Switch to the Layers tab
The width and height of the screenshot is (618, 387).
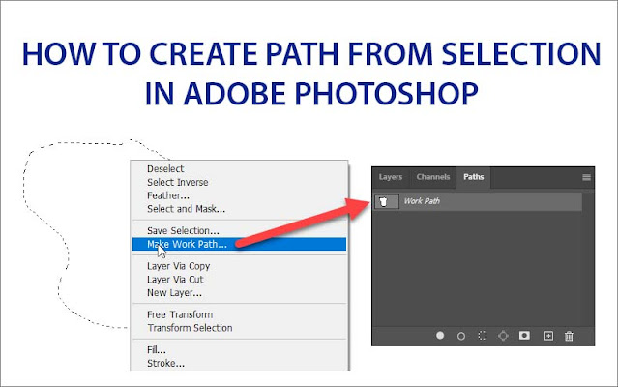391,177
